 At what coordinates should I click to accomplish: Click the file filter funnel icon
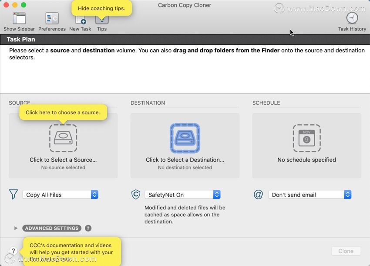coord(13,194)
